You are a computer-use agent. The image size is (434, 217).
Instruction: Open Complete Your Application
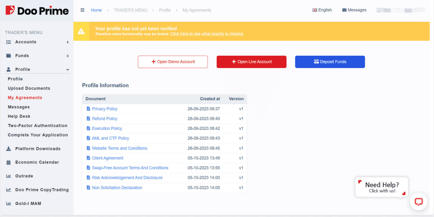38,135
